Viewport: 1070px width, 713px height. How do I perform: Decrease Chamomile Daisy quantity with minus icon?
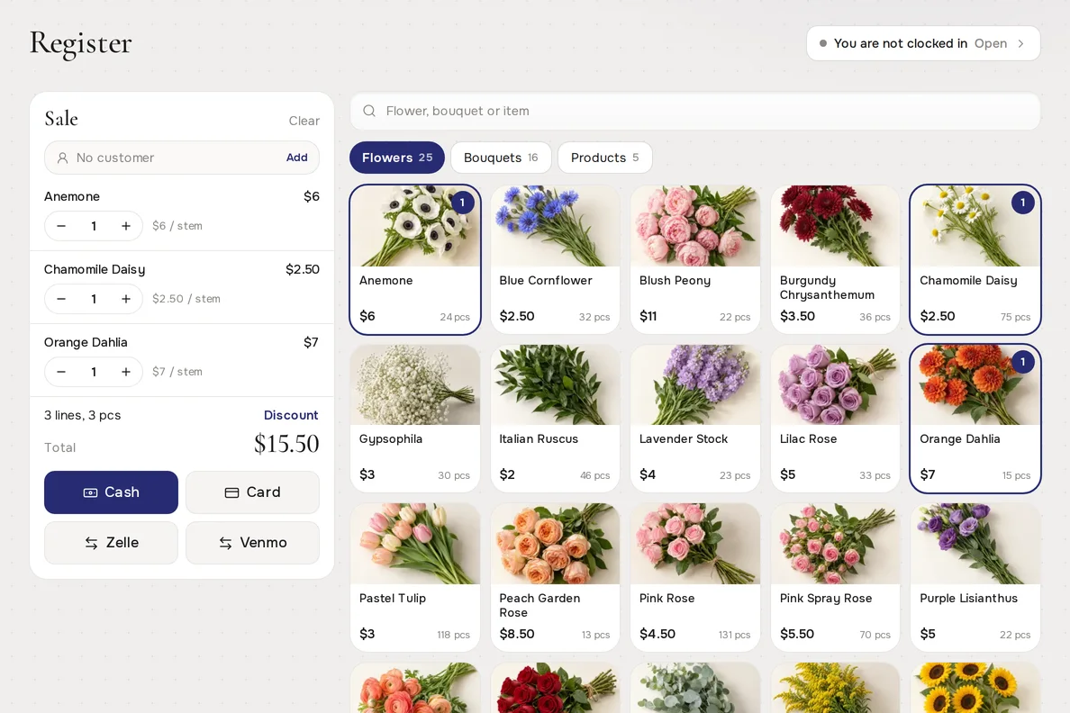pos(61,299)
